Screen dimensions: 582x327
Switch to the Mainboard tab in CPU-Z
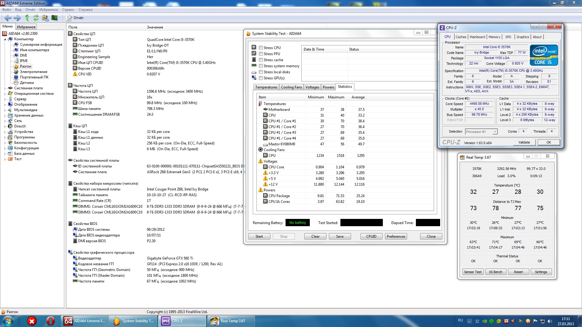[x=477, y=37]
